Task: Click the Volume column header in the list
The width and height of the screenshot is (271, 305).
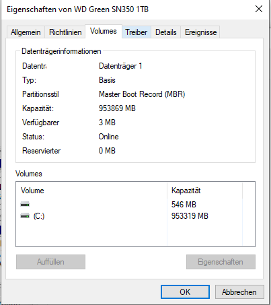Action: click(x=91, y=191)
